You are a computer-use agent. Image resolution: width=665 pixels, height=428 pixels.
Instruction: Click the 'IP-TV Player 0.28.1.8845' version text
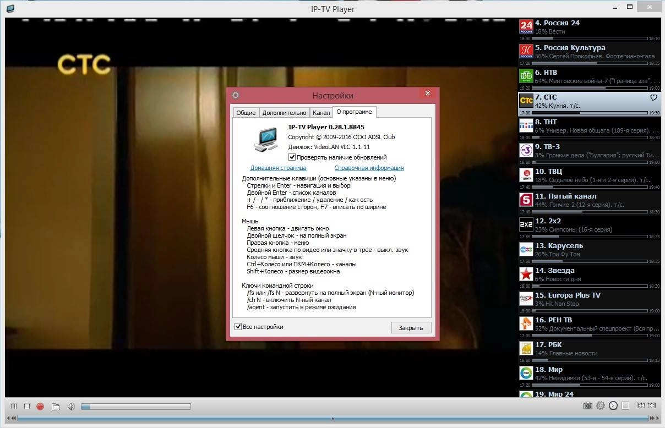326,127
